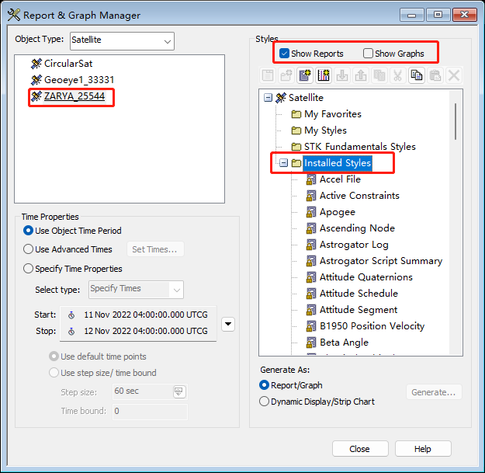This screenshot has width=485, height=473.
Task: Enable the Show Graphs checkbox
Action: point(368,54)
